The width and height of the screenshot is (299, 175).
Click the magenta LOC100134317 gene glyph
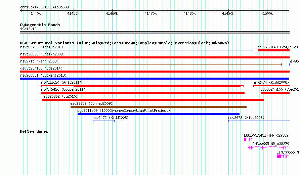(x=248, y=139)
